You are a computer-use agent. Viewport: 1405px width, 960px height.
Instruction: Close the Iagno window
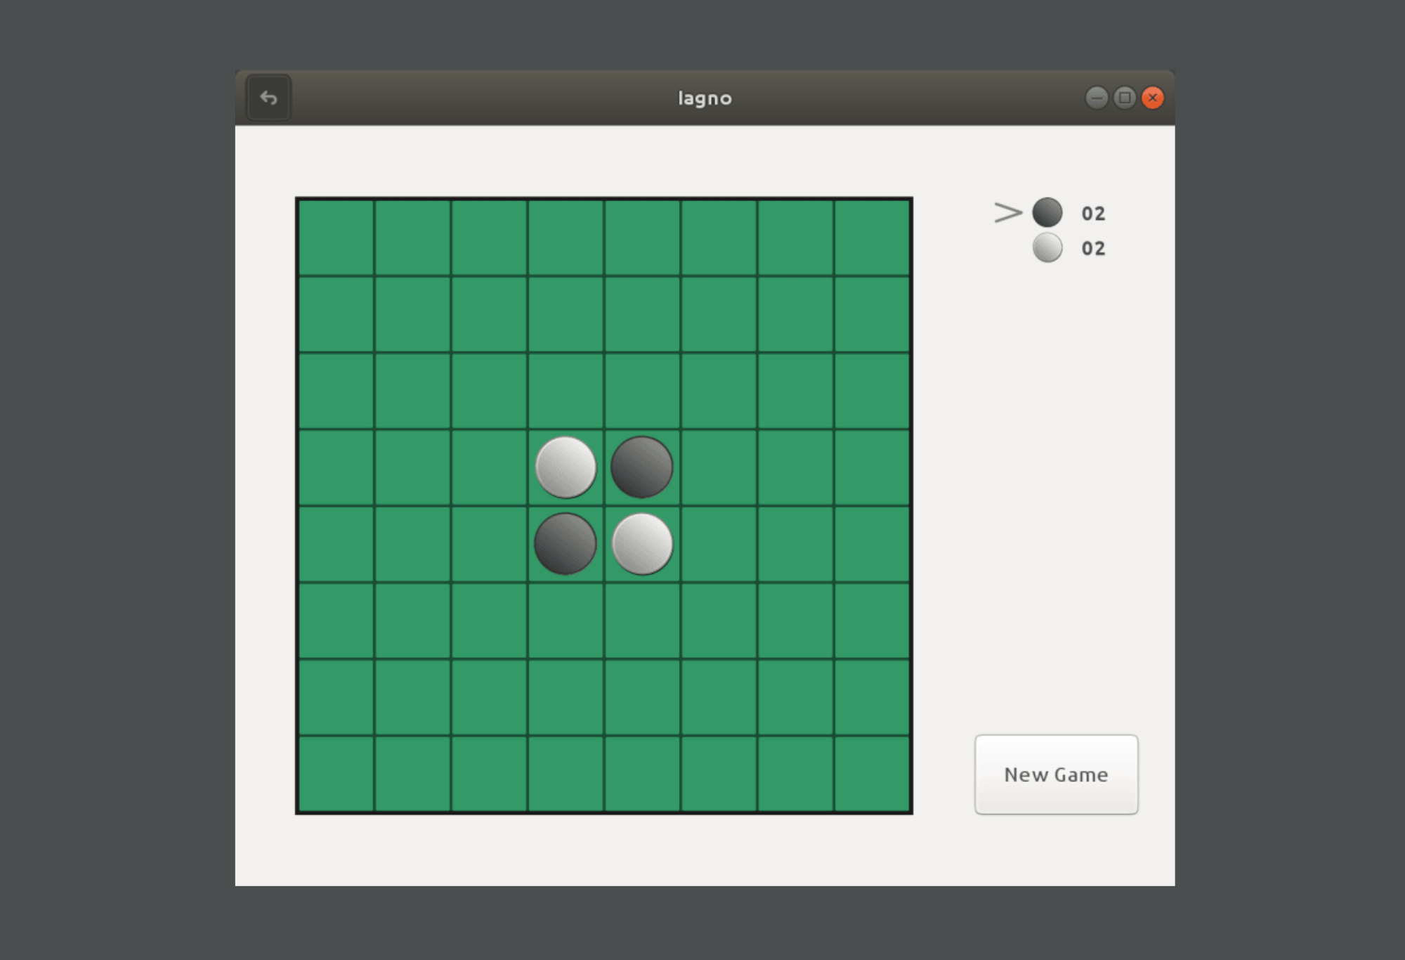pos(1153,98)
